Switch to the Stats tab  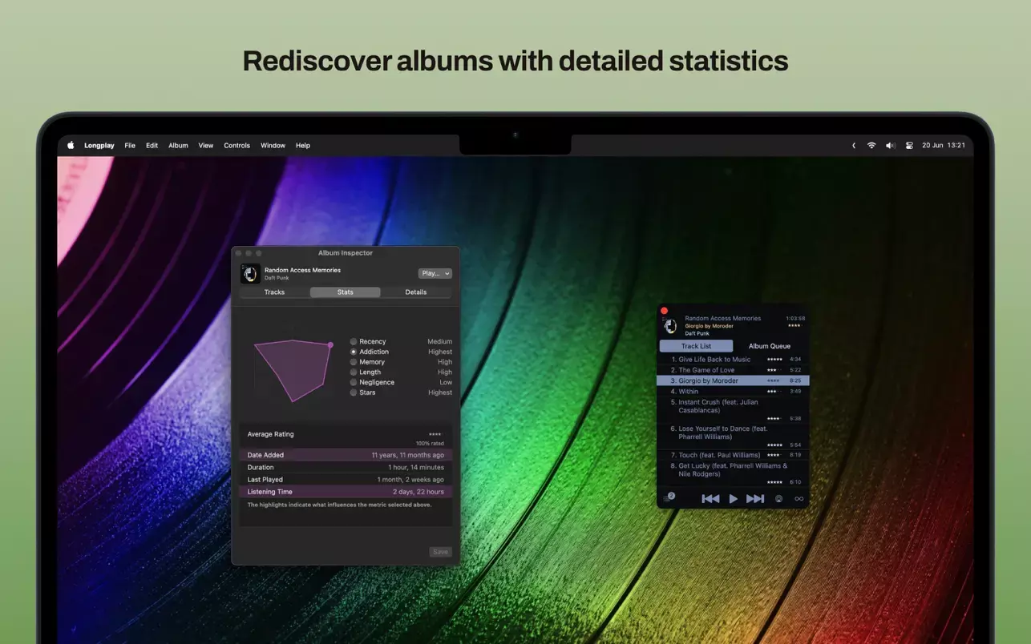pyautogui.click(x=346, y=292)
